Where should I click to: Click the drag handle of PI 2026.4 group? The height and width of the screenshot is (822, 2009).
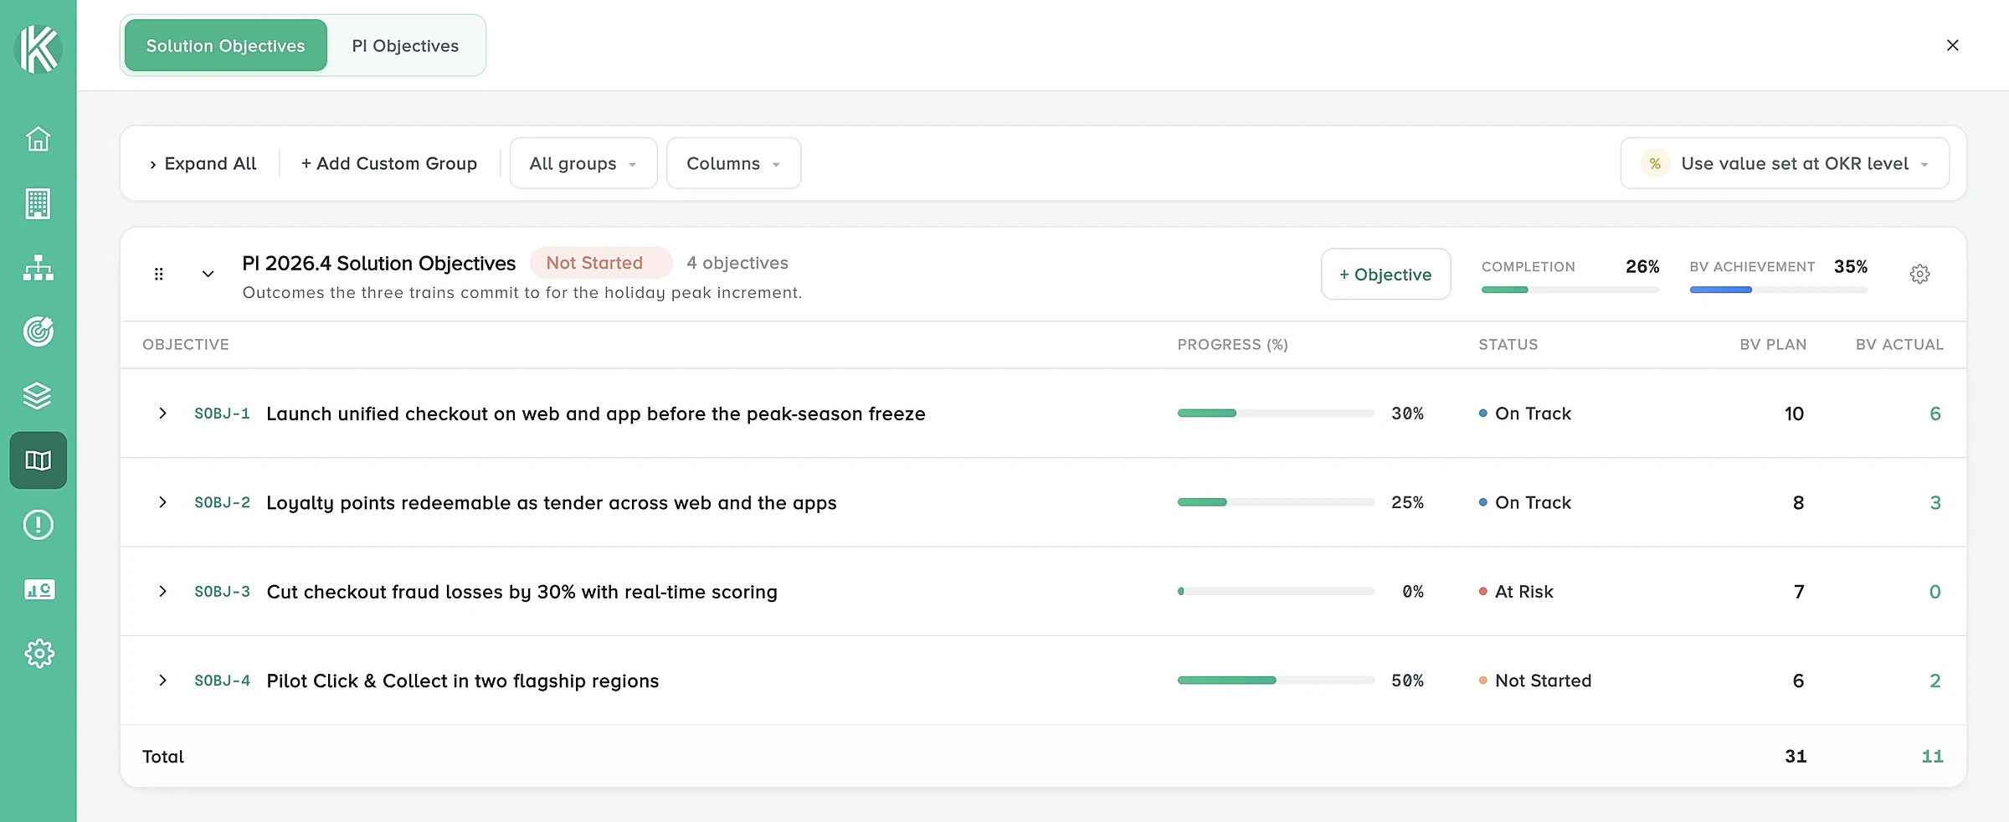[159, 274]
